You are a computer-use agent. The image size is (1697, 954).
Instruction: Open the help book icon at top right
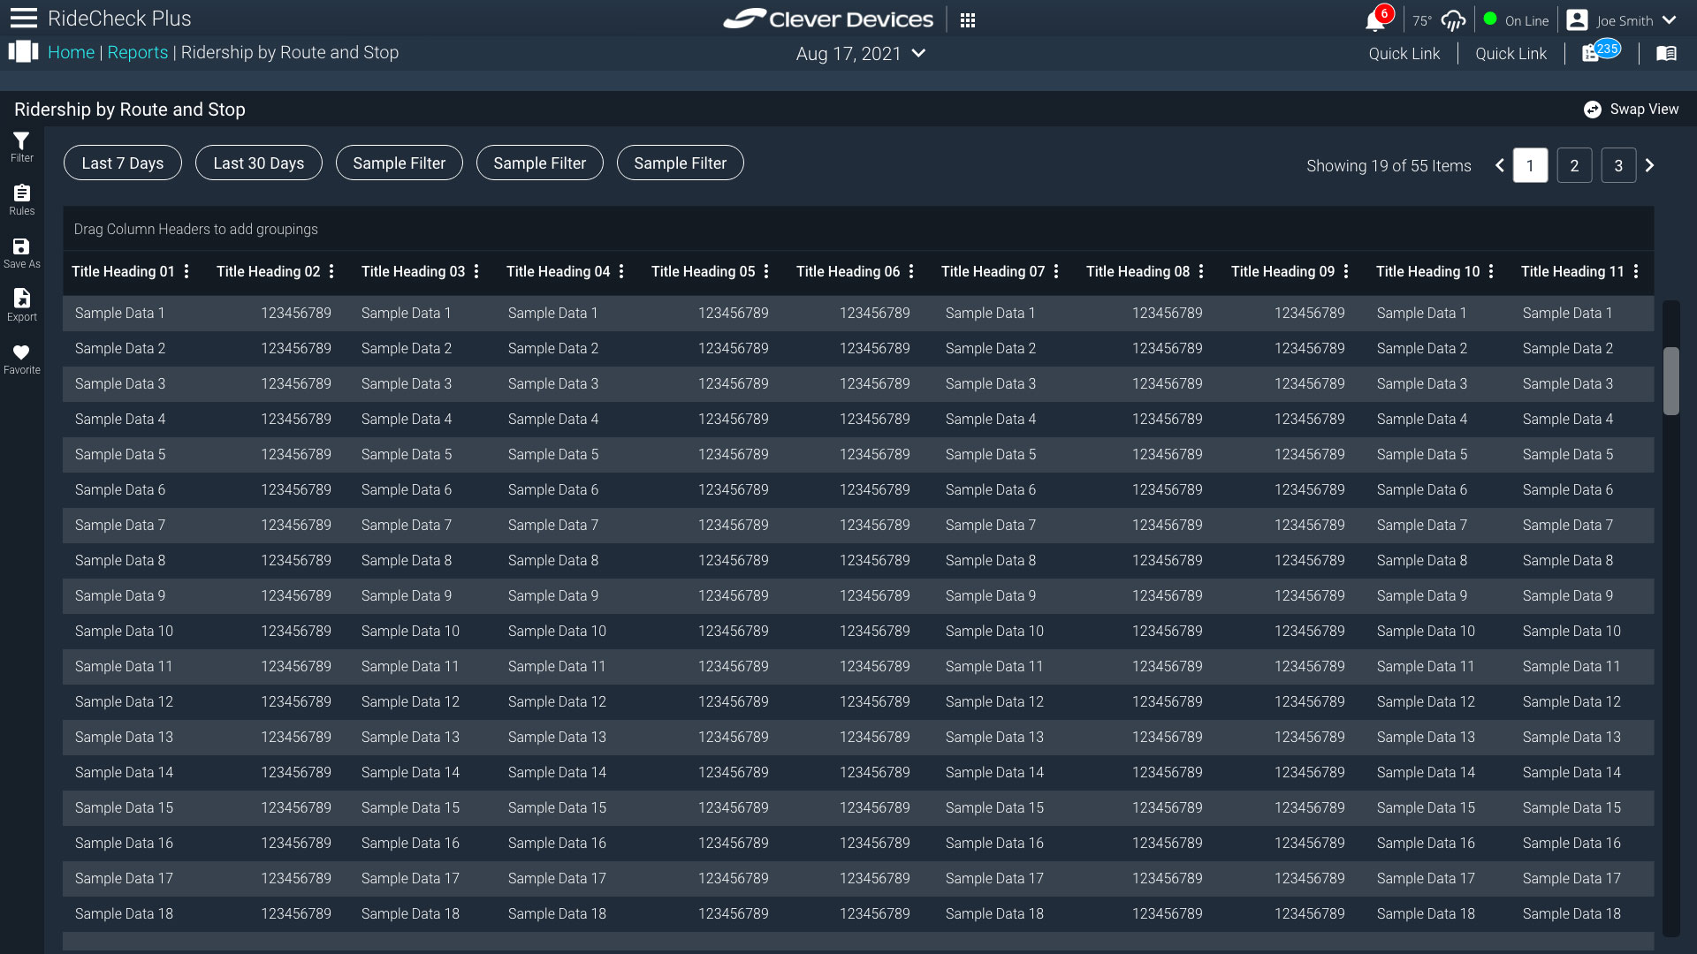[x=1666, y=54]
